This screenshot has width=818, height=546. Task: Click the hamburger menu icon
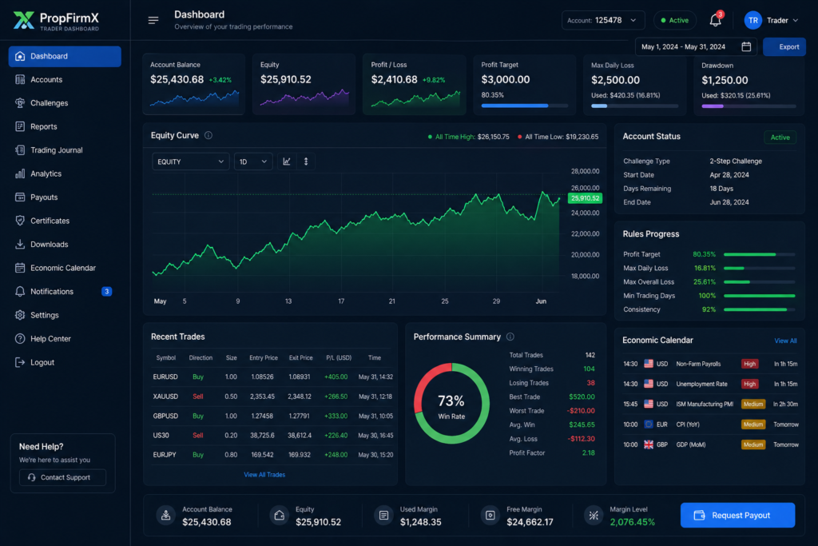coord(153,21)
